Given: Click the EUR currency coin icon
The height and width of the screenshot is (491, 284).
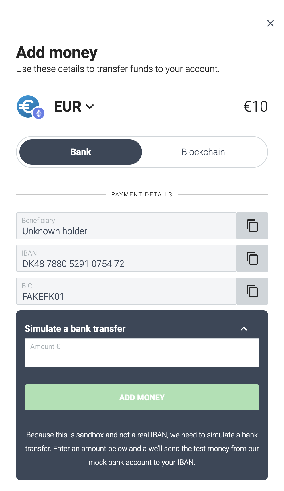Looking at the screenshot, I should click(x=28, y=106).
